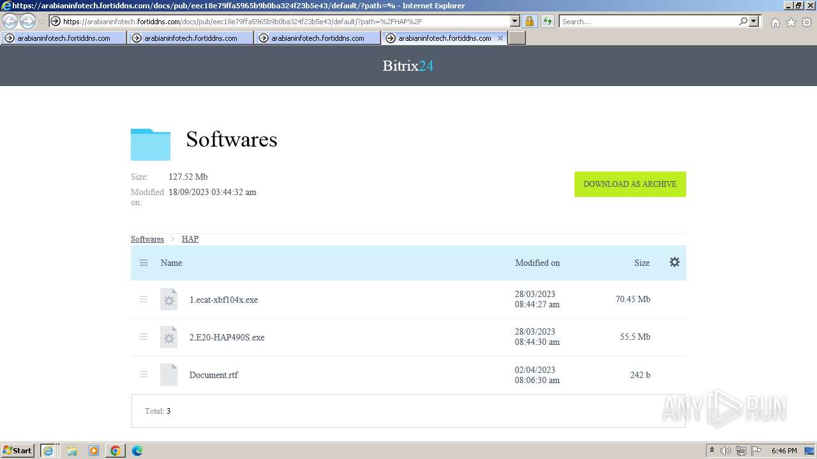Click file icon of 2.E20-HAP490S.exe

169,337
